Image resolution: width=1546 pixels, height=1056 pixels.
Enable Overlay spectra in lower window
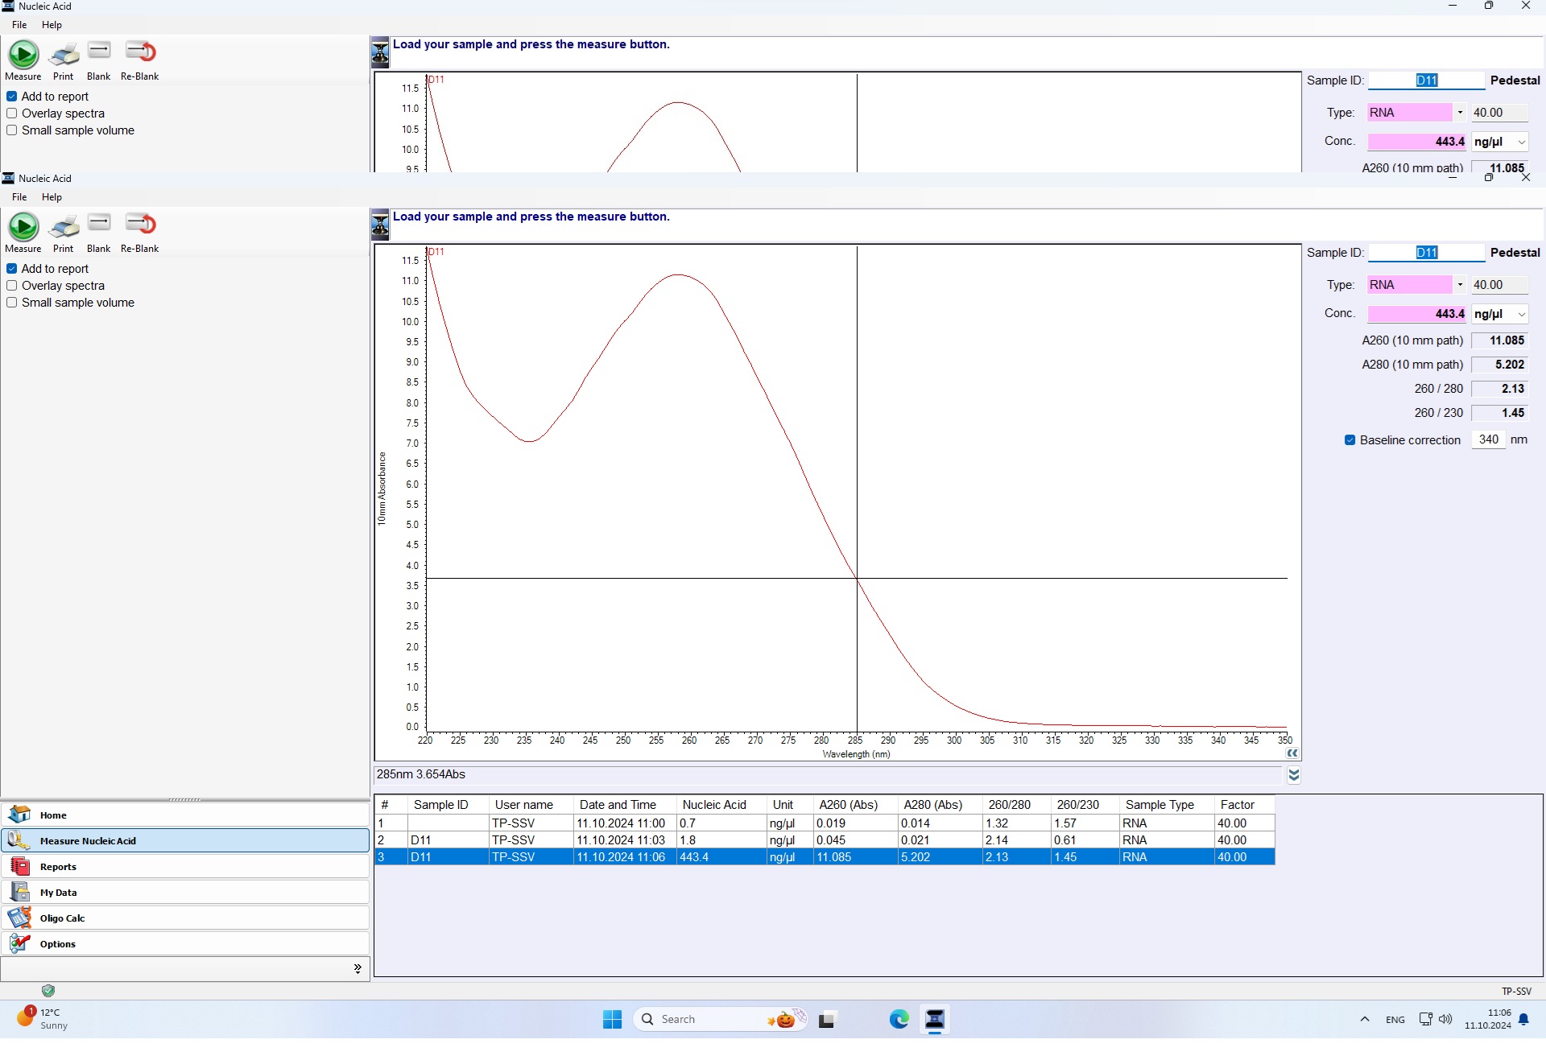click(12, 286)
